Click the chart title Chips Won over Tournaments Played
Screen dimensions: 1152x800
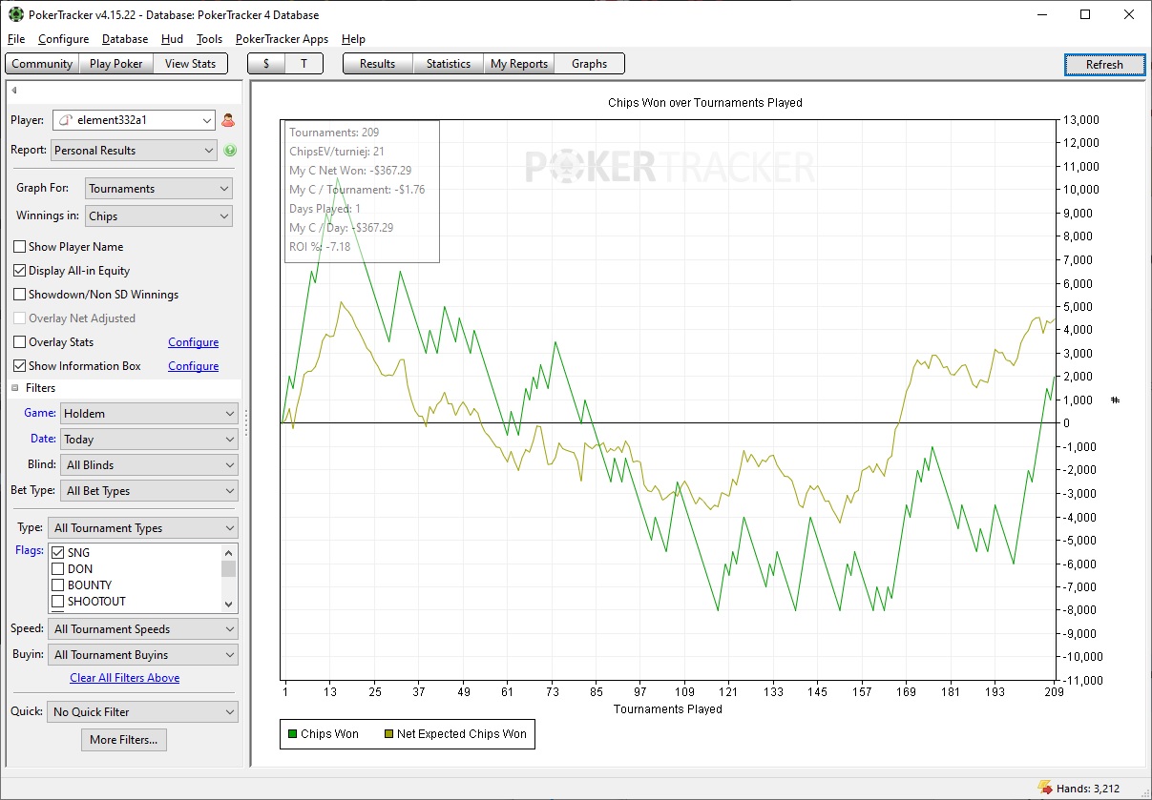pyautogui.click(x=705, y=103)
